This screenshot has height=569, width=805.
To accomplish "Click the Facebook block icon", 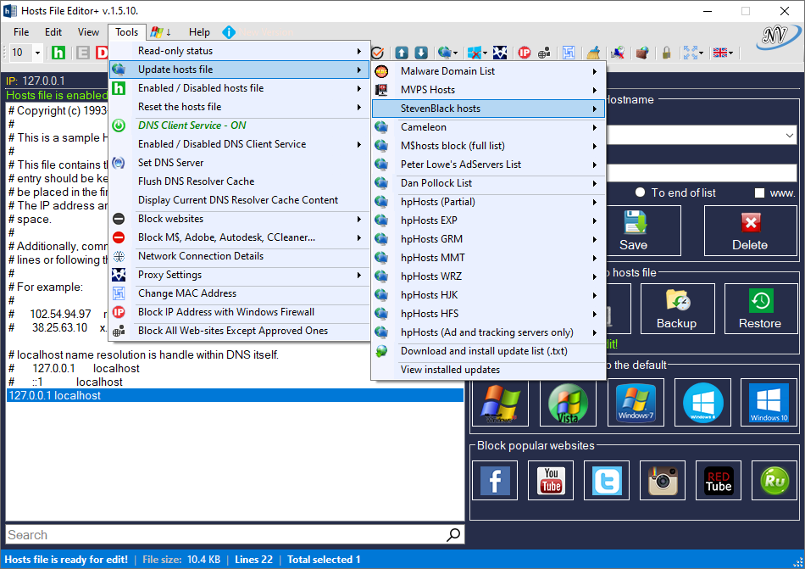I will 495,480.
